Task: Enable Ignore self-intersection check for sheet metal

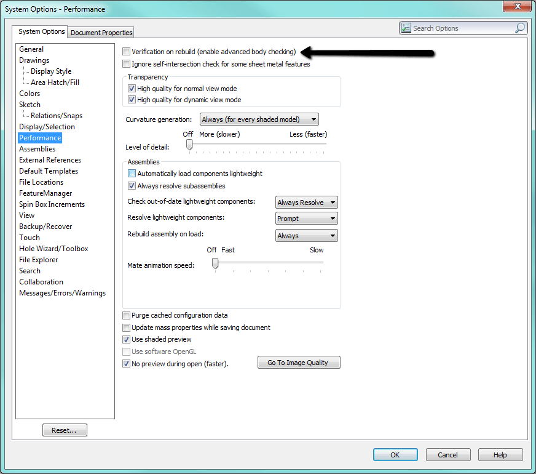Action: point(126,63)
